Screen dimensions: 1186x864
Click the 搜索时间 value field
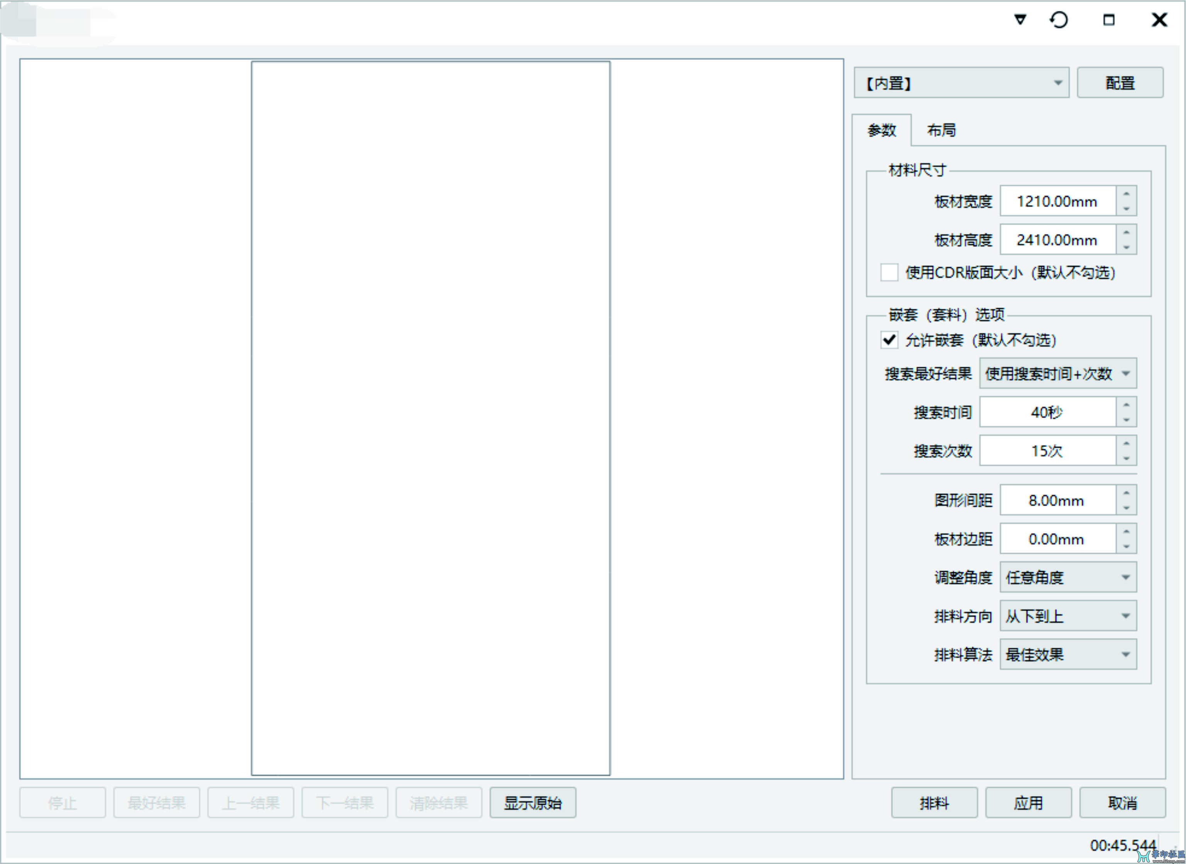point(1048,412)
